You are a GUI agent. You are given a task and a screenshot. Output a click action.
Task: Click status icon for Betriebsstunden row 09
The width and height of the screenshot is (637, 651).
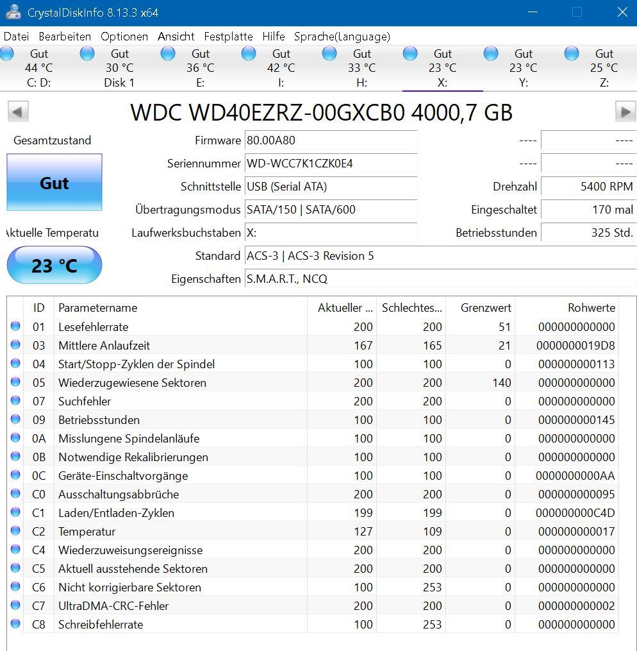(15, 419)
